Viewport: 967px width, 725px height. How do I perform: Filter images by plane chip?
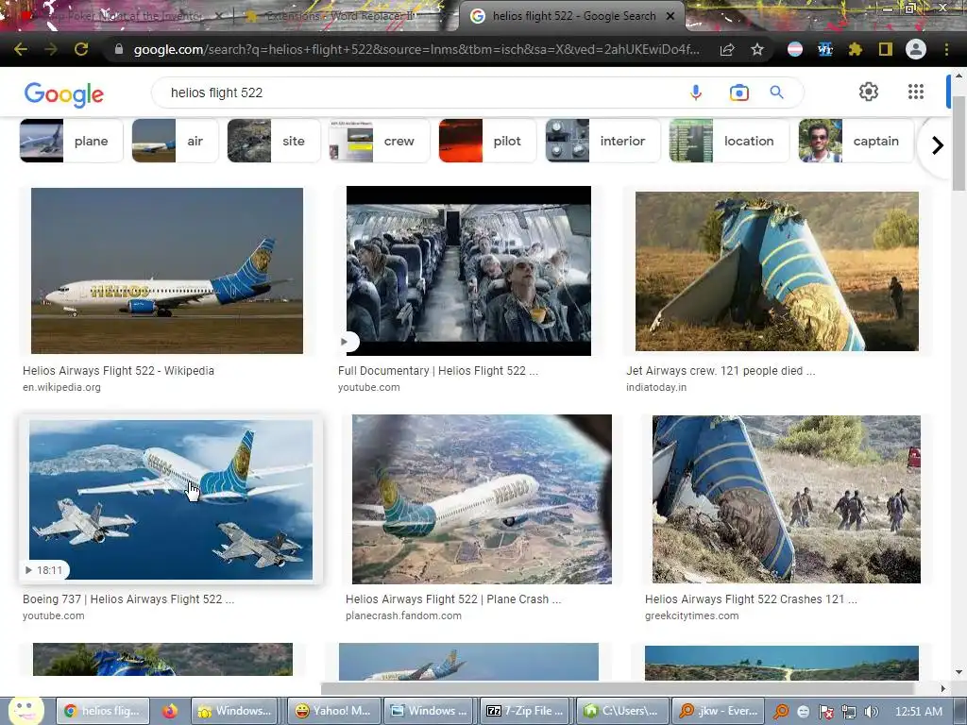point(72,141)
